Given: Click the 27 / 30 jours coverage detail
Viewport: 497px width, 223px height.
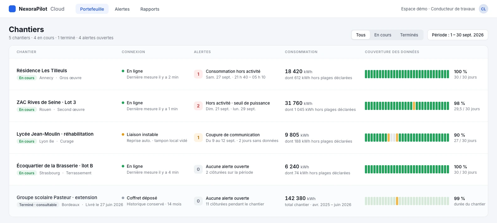Looking at the screenshot, I should point(465,140).
